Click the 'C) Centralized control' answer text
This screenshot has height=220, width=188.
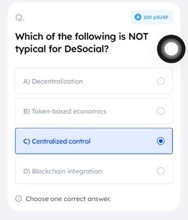tap(57, 141)
